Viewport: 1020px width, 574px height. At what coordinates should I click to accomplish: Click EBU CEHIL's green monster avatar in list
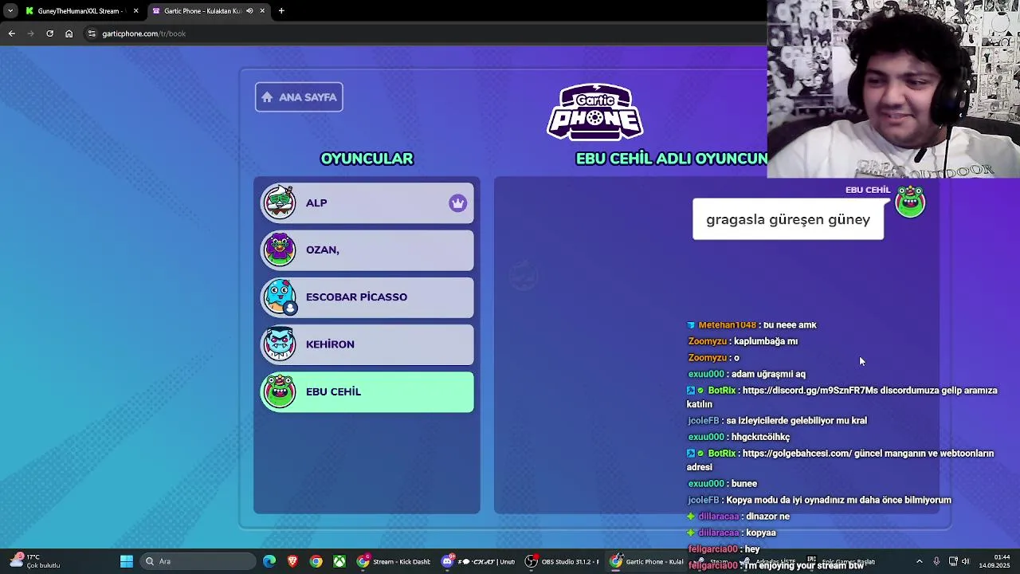280,391
